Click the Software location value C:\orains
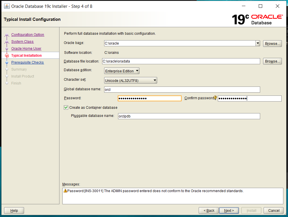 pyautogui.click(x=112, y=53)
